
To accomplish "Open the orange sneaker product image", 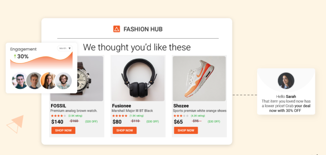I will 199,78.
